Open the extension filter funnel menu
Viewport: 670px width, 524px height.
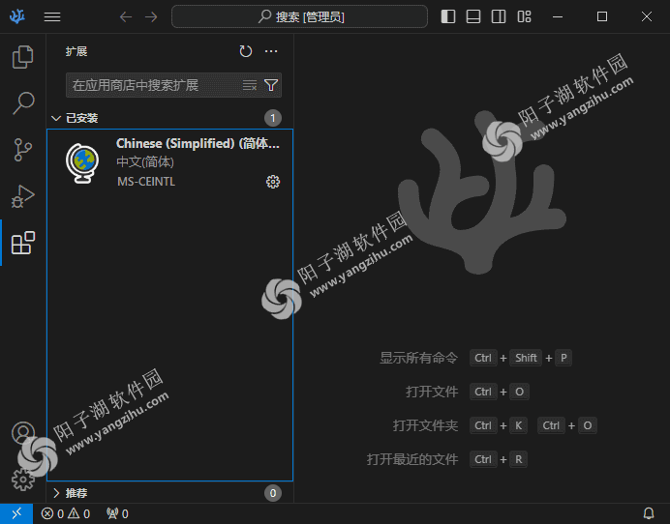(271, 85)
